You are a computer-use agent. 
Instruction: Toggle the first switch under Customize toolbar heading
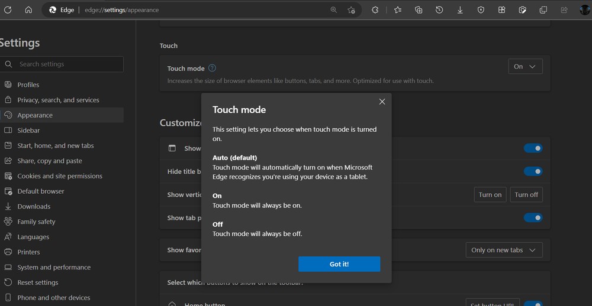tap(533, 148)
